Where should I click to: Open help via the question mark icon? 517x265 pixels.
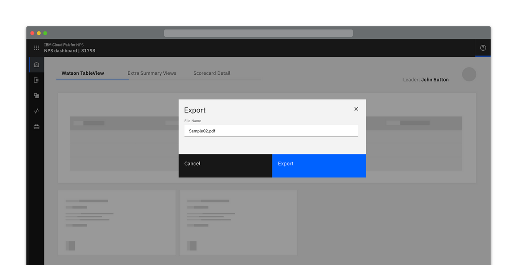(483, 48)
